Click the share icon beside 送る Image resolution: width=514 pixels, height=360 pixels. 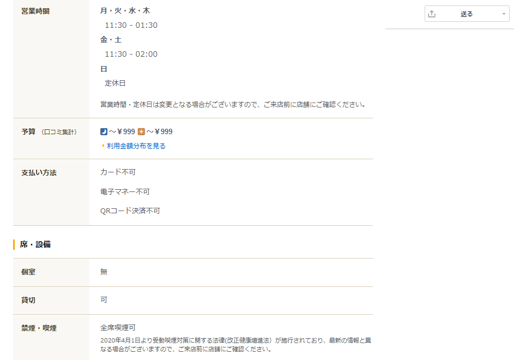coord(432,14)
